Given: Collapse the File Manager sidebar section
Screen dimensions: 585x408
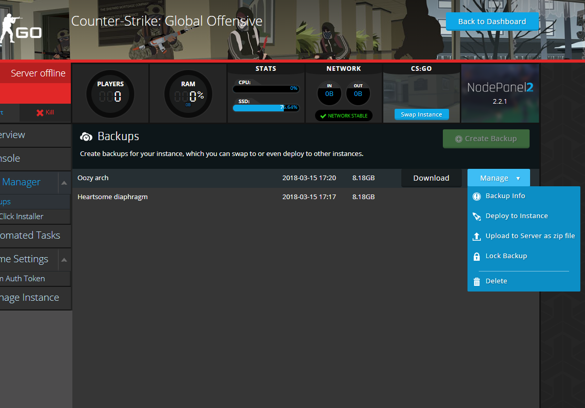Looking at the screenshot, I should coord(64,183).
